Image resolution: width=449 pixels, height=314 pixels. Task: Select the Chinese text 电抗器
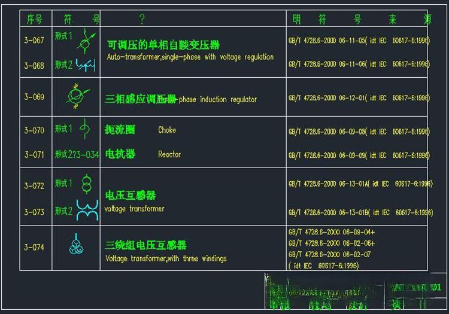click(x=120, y=154)
